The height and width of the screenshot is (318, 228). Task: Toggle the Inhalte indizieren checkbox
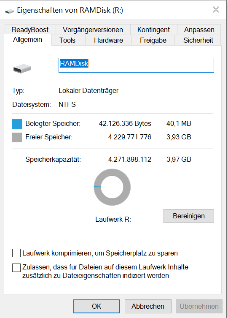click(x=16, y=267)
